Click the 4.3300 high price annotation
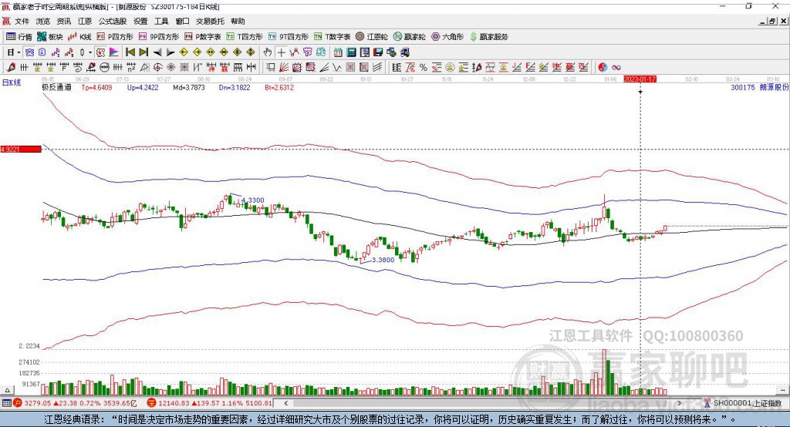 click(253, 200)
